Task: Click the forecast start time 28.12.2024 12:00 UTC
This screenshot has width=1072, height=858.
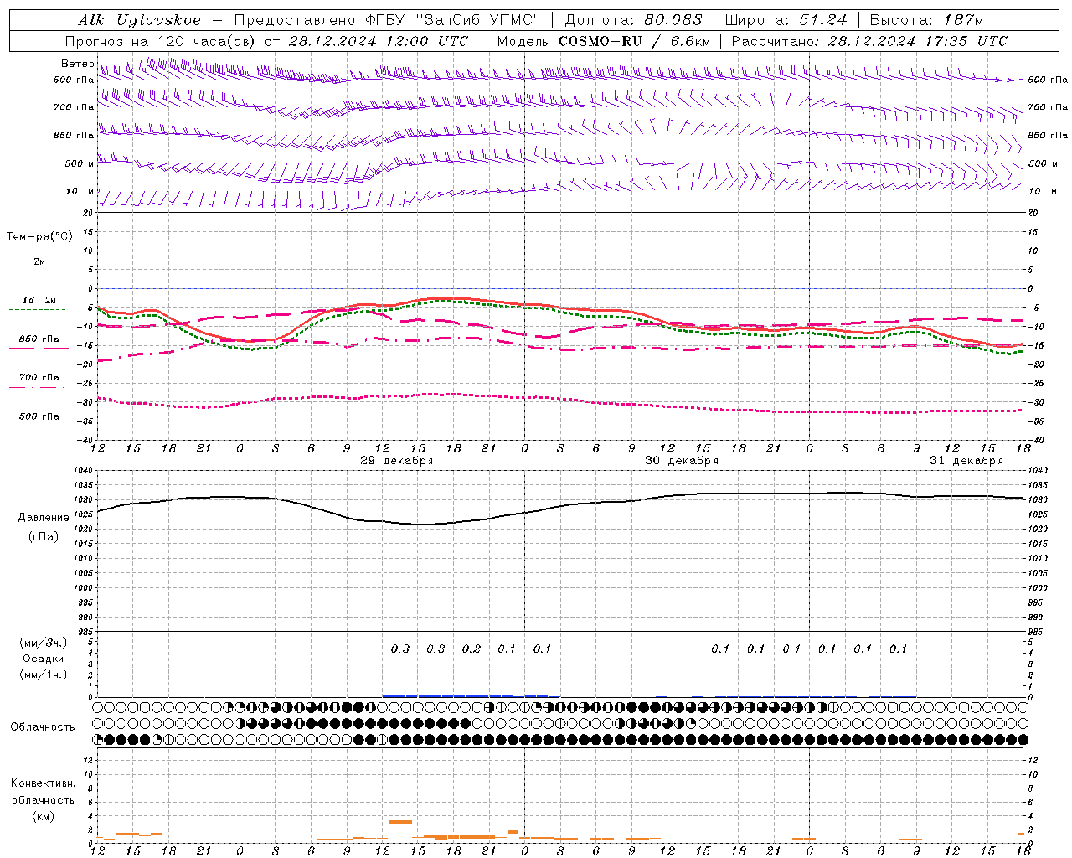Action: 379,41
